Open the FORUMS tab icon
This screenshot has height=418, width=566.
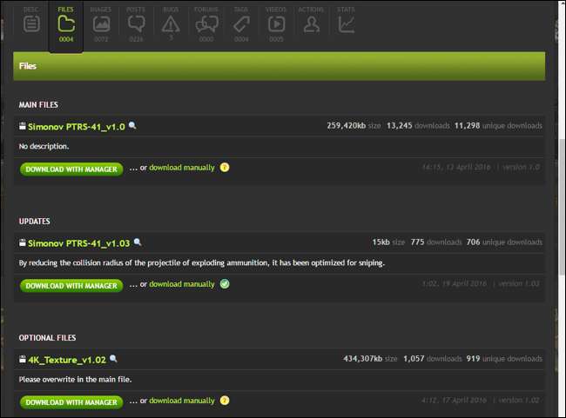point(206,24)
